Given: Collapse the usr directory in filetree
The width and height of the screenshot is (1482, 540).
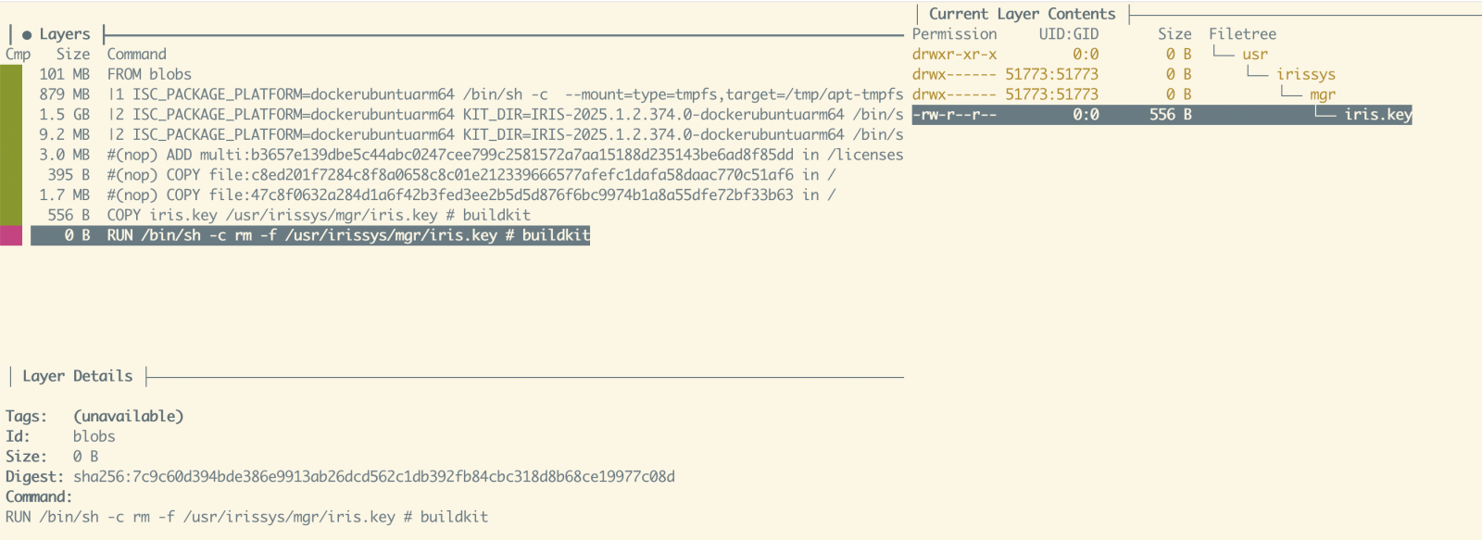Looking at the screenshot, I should (1255, 55).
